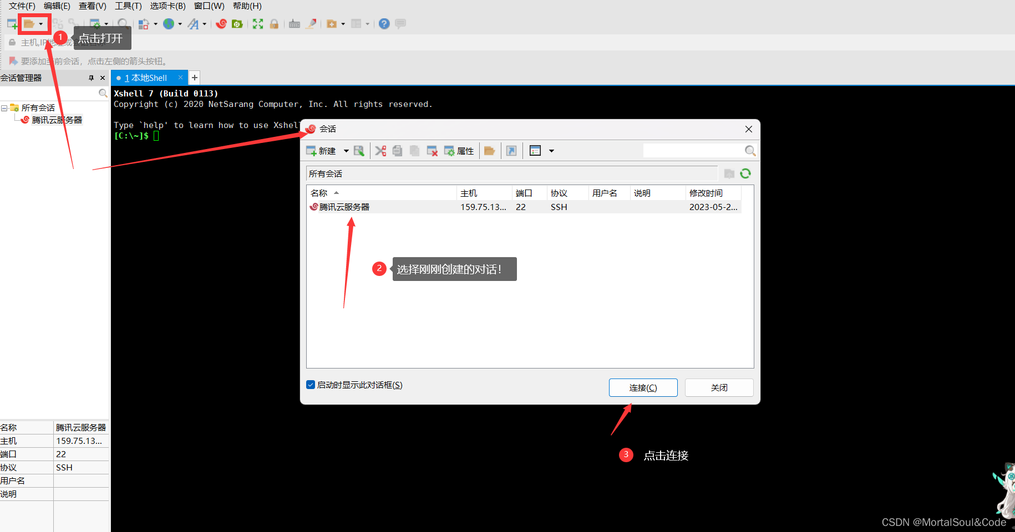The width and height of the screenshot is (1015, 532).
Task: Click the create shortcut arrow icon in dialog
Action: 511,151
